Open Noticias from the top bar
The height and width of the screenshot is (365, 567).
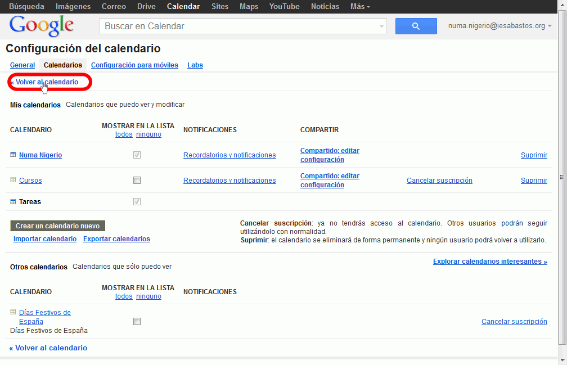(x=325, y=7)
